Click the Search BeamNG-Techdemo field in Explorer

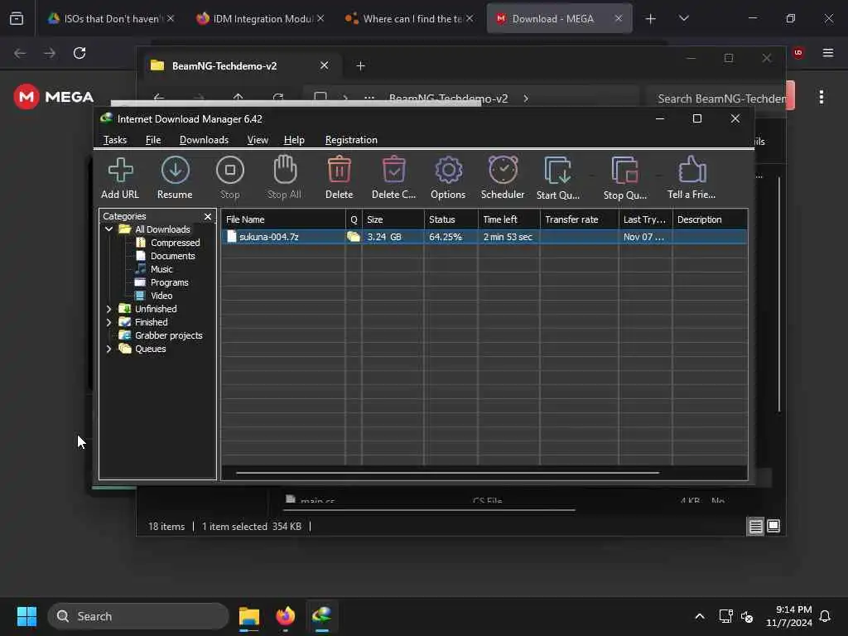[716, 99]
